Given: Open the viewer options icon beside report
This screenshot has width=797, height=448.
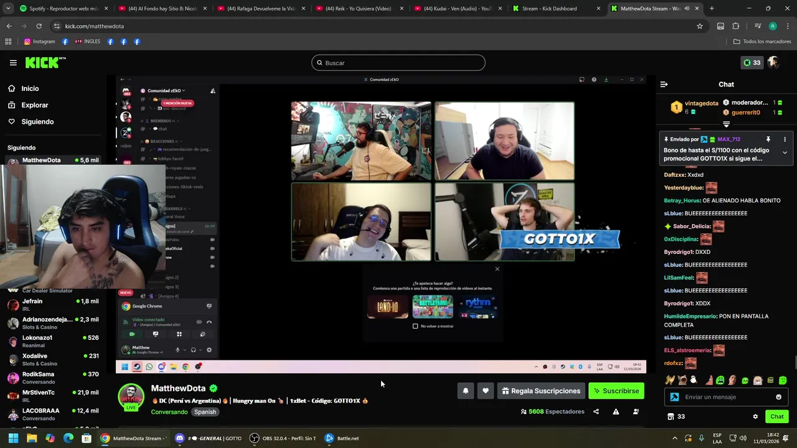Looking at the screenshot, I should click(636, 411).
